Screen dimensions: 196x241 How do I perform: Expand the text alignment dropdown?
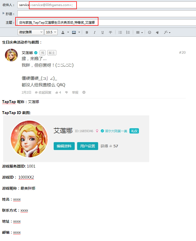click(139, 32)
